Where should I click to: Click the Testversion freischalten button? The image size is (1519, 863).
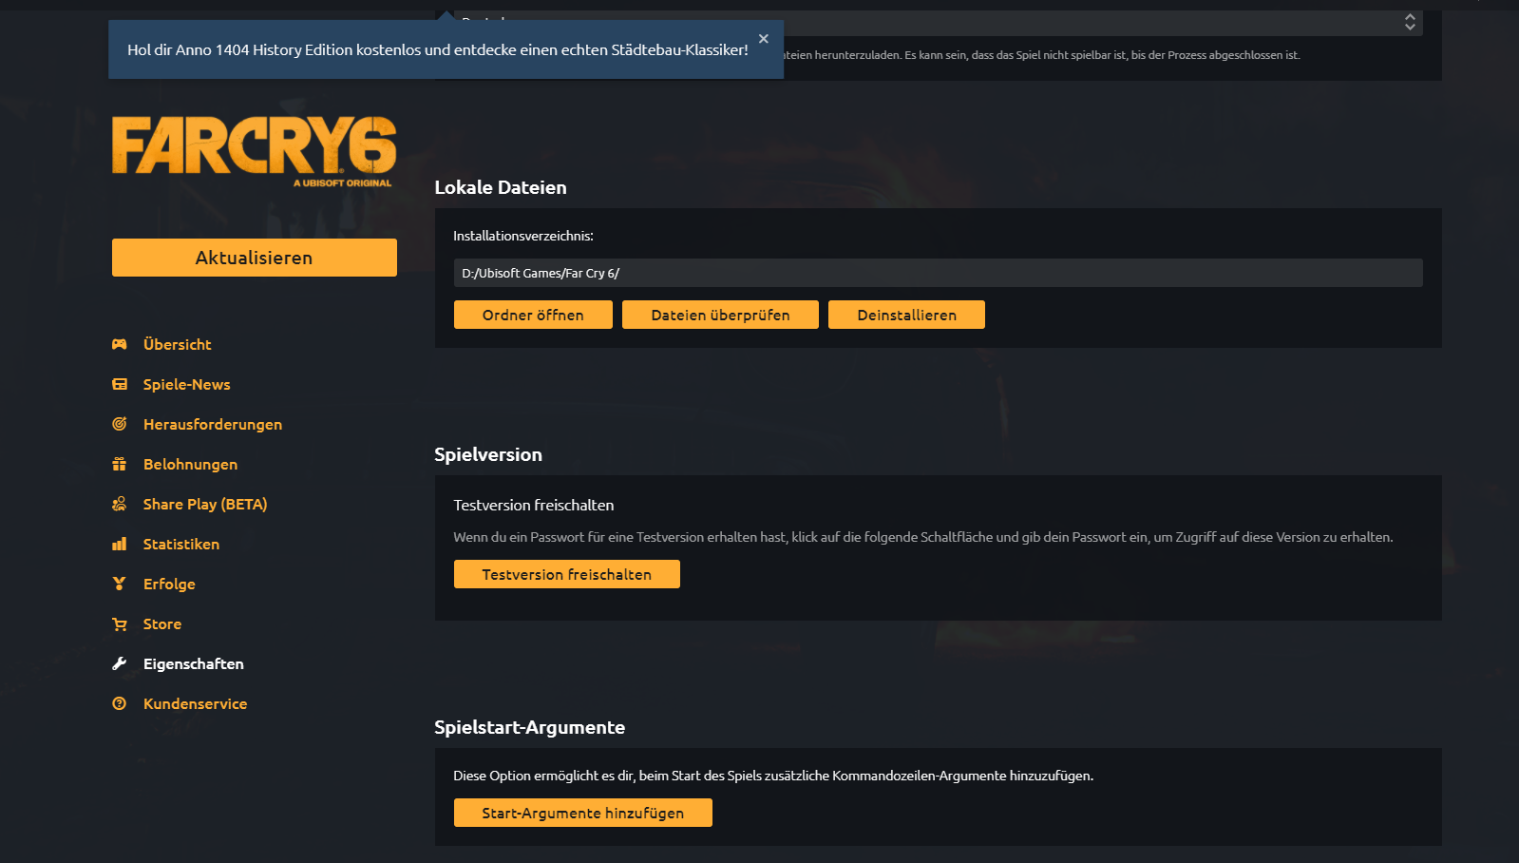[x=567, y=574]
